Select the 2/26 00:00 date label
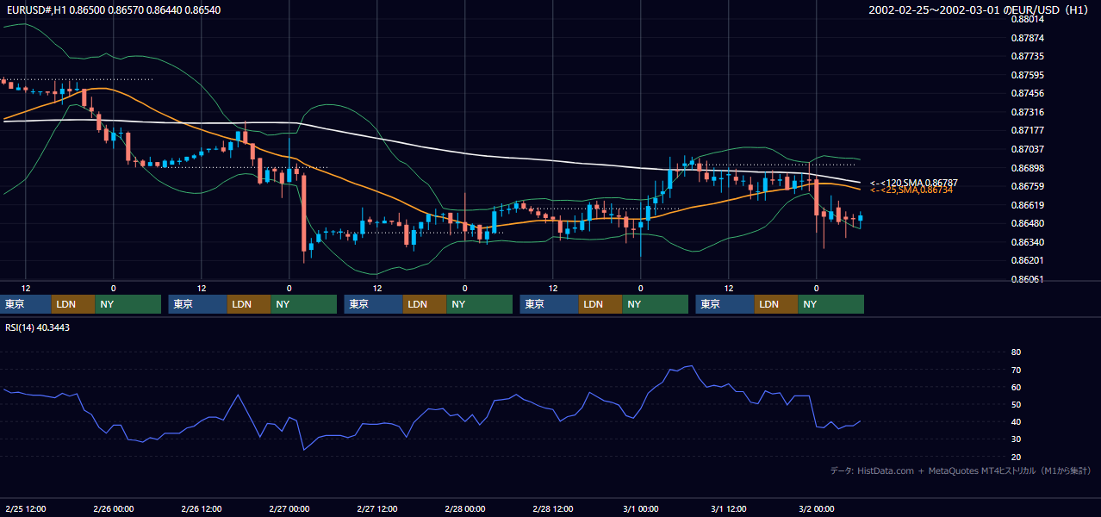Viewport: 1101px width, 517px height. [x=113, y=509]
